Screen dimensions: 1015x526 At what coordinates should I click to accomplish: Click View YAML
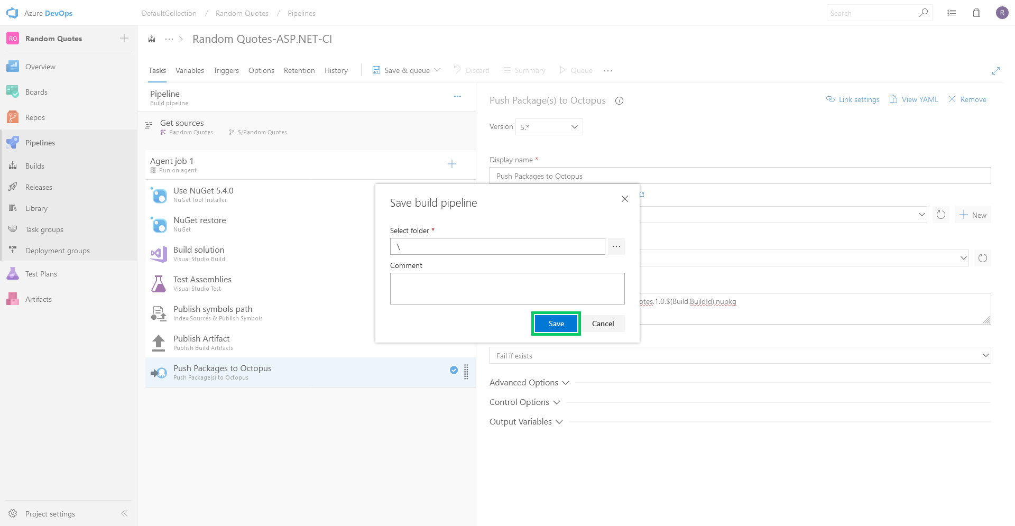tap(914, 99)
